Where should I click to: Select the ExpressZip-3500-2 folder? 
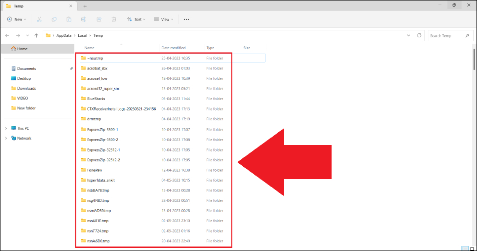[103, 140]
